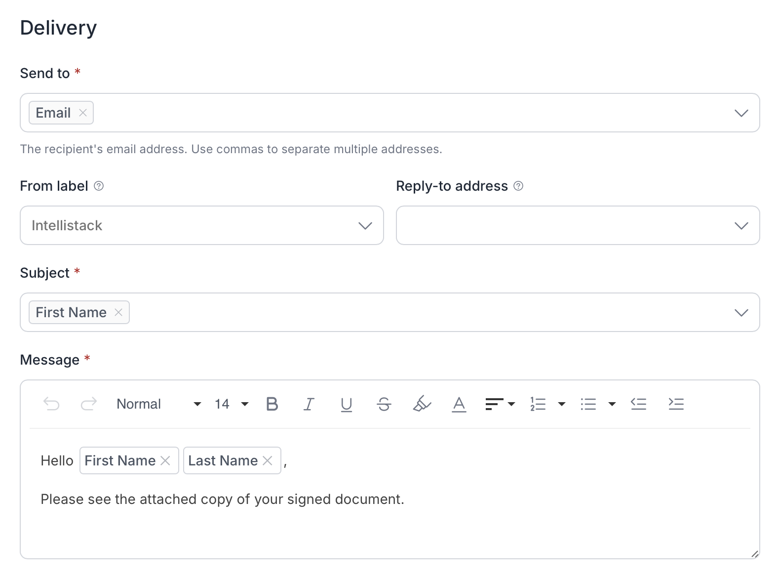Toggle italic formatting in the editor

(x=309, y=404)
